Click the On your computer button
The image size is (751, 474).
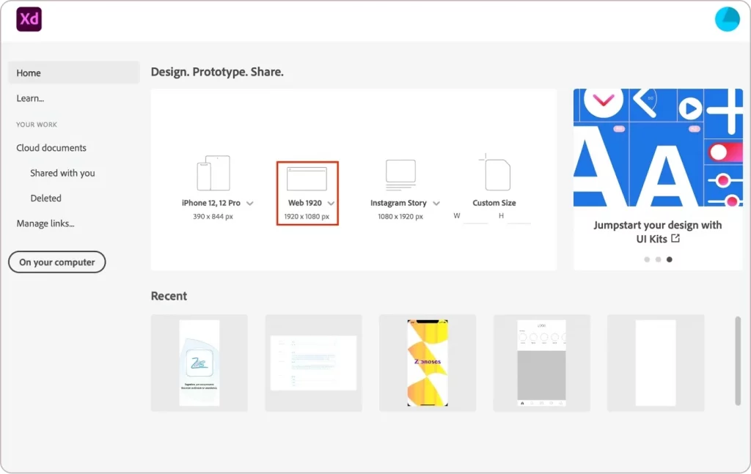coord(57,262)
